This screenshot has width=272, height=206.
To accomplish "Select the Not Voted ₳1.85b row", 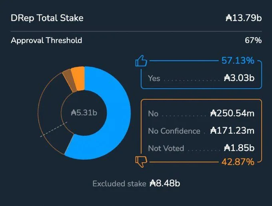I will point(201,148).
